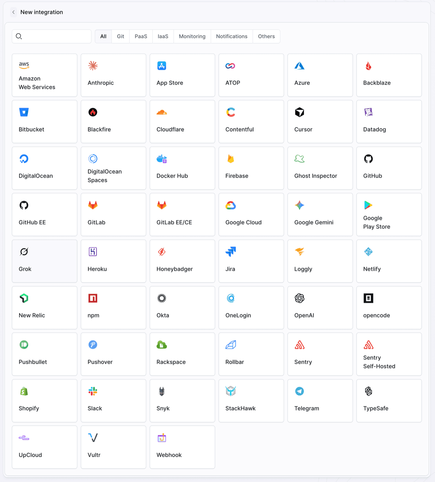Click the Ghost Inspector ghost icon
This screenshot has width=435, height=482.
click(x=300, y=159)
